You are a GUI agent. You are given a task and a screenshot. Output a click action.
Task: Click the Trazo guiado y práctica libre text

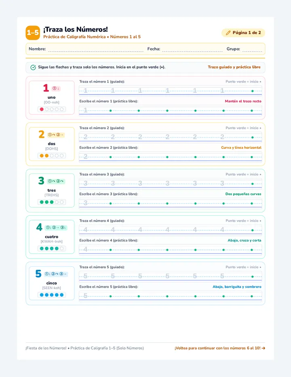click(x=234, y=67)
